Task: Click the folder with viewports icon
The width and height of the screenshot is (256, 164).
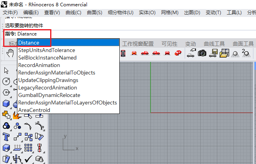Action: coord(224,53)
